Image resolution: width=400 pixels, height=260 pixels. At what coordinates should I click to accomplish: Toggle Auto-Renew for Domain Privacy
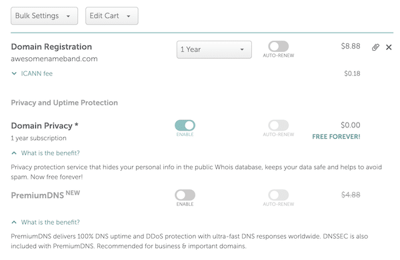(278, 125)
